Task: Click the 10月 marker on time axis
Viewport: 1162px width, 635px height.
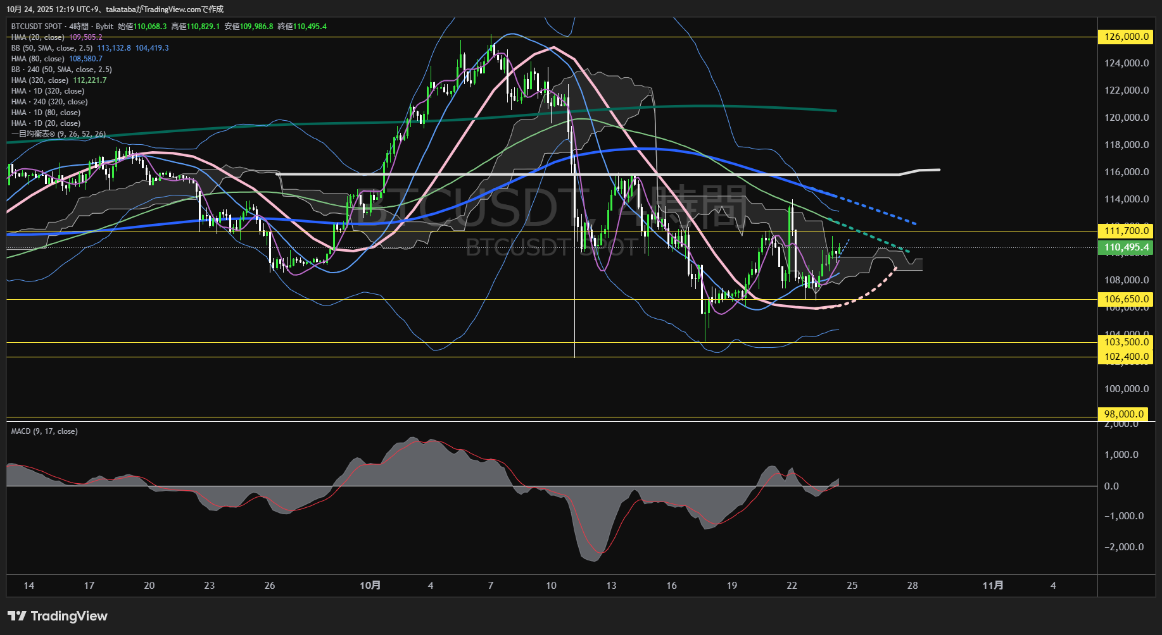Action: click(x=370, y=586)
